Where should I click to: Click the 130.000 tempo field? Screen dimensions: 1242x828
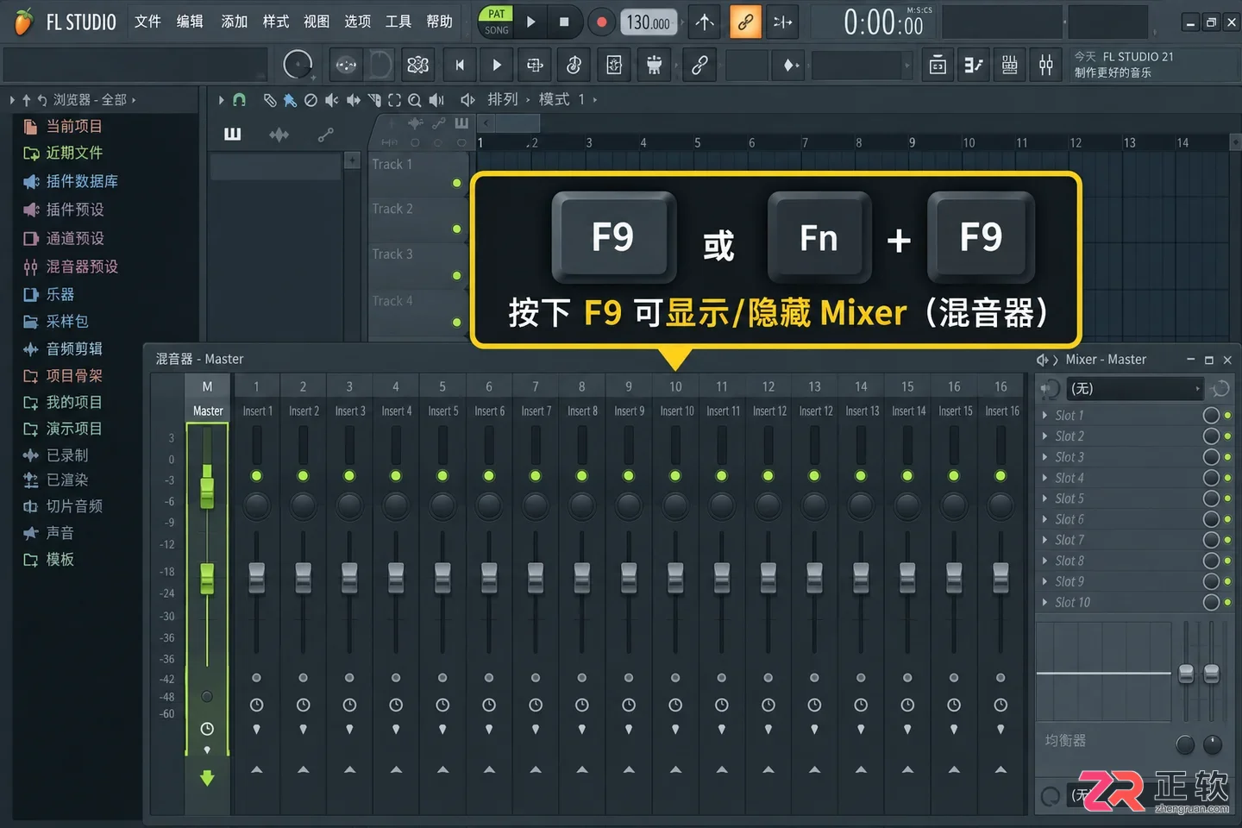[x=649, y=22]
